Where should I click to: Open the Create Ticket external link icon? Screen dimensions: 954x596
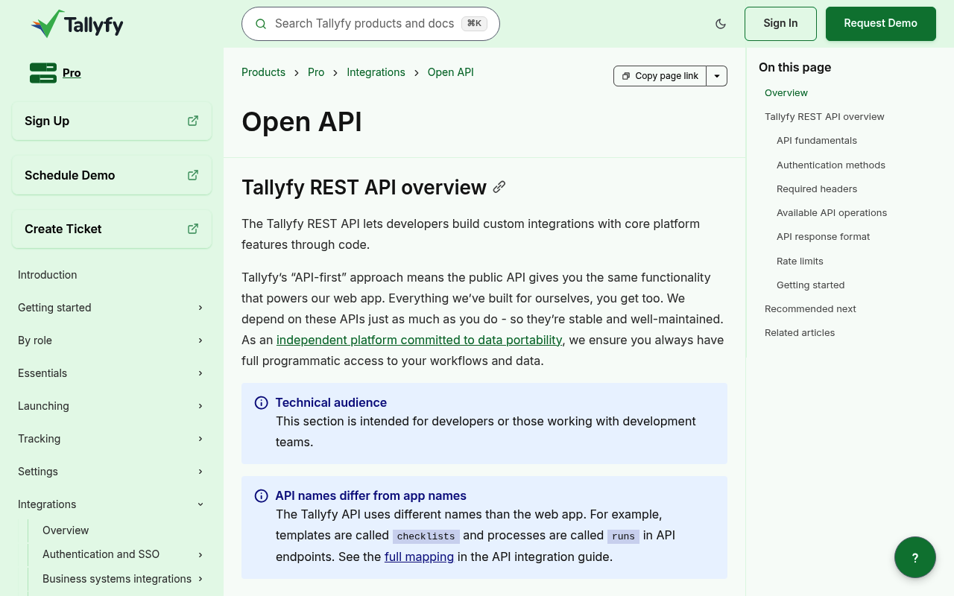coord(193,229)
